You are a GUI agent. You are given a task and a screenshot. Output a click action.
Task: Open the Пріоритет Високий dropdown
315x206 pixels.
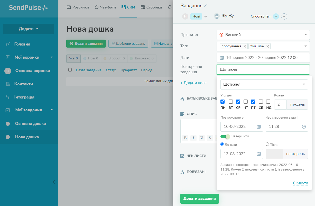click(x=263, y=35)
